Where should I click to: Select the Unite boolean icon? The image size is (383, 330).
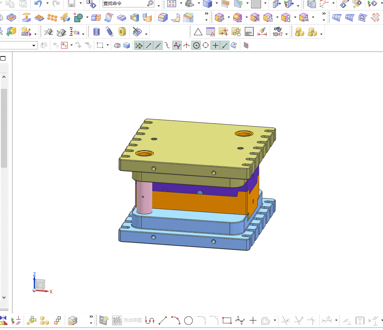coord(78,17)
